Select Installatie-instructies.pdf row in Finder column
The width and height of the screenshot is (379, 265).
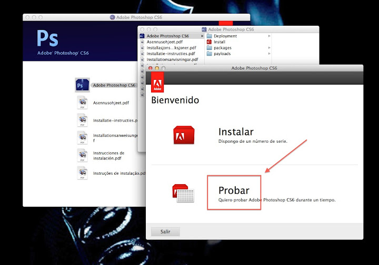coord(172,54)
